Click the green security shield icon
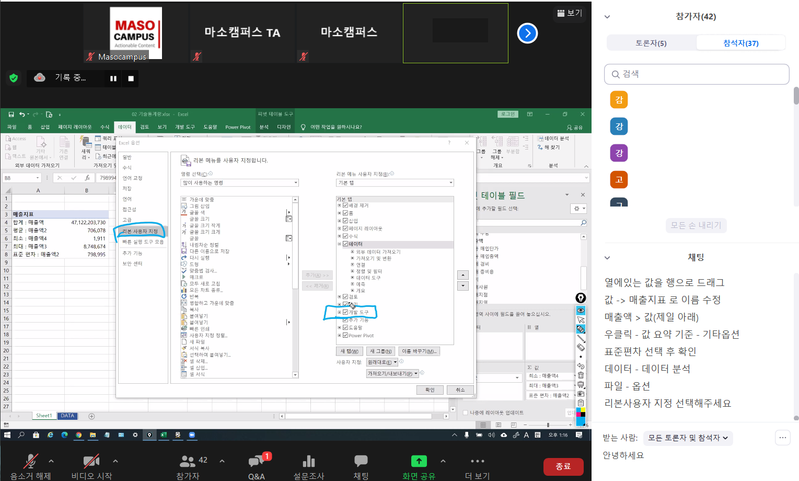Screen dimensions: 799x481 click(14, 78)
